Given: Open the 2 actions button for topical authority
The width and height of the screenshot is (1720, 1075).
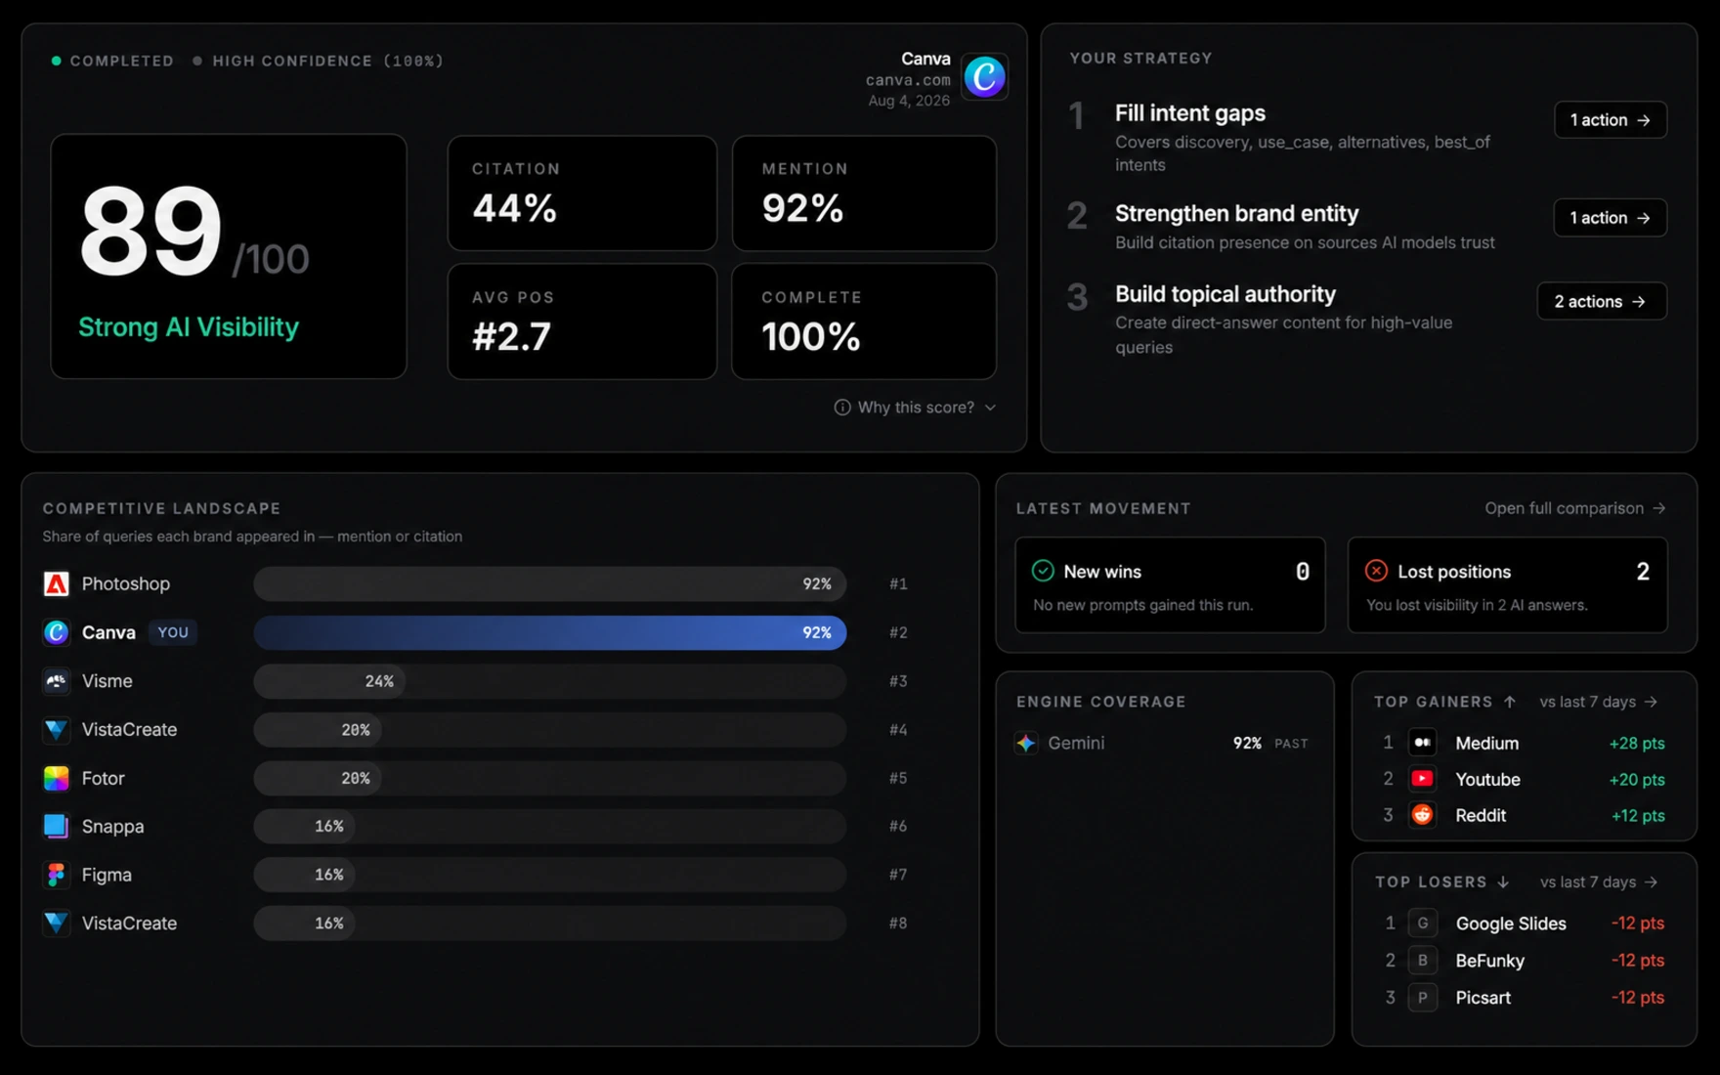Looking at the screenshot, I should coord(1602,301).
